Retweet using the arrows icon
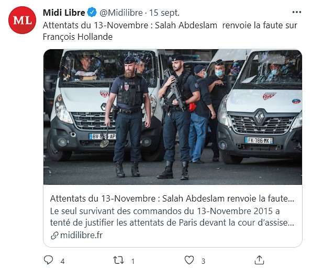The width and height of the screenshot is (312, 268). click(x=119, y=260)
